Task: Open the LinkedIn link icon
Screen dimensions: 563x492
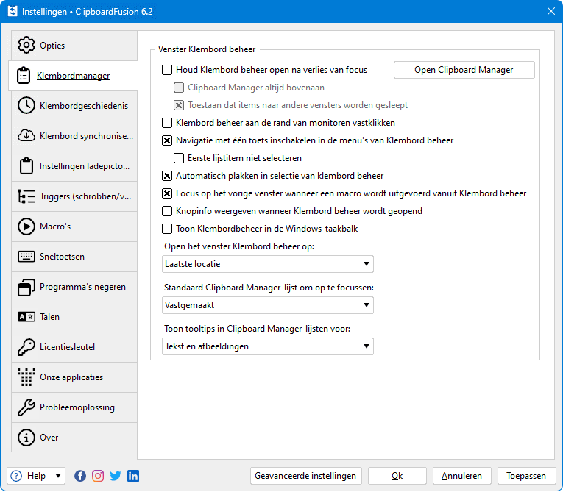Action: pyautogui.click(x=133, y=476)
